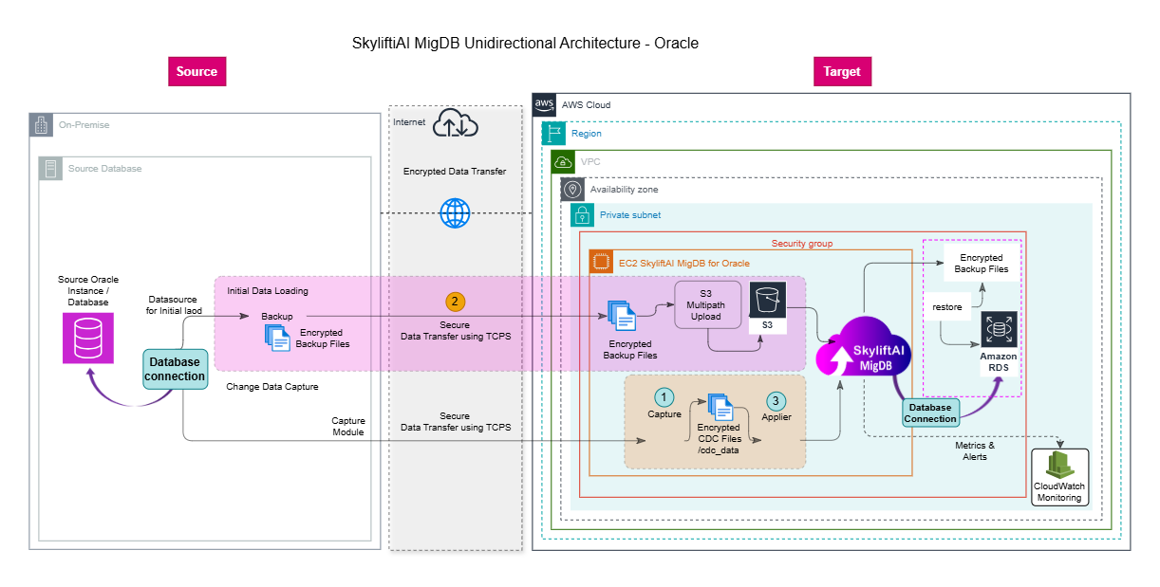Screen dimensions: 1160x587
Task: Click the AWS Cloud logo icon
Action: (x=544, y=104)
